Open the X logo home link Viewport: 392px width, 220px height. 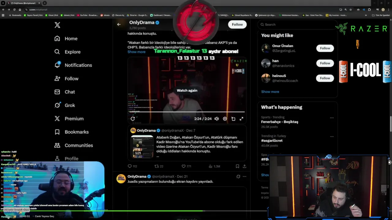pyautogui.click(x=57, y=25)
